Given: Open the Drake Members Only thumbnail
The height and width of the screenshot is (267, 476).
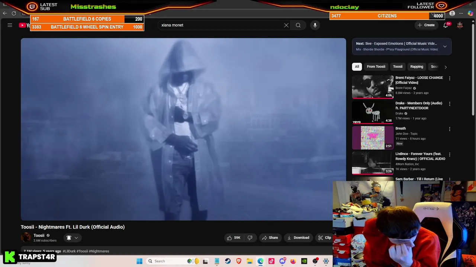Looking at the screenshot, I should coord(373,112).
